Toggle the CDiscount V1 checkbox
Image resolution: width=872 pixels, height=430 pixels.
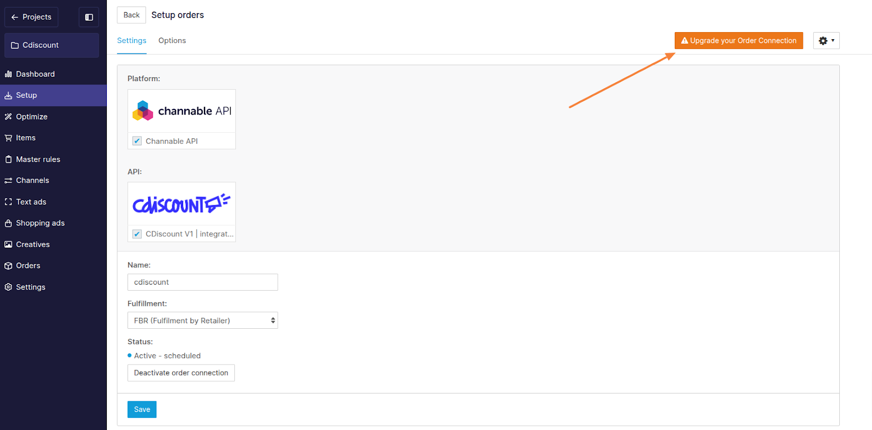point(137,234)
